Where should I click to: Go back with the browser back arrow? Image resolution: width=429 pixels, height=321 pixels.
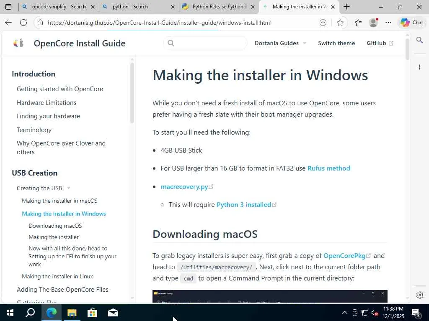point(8,23)
